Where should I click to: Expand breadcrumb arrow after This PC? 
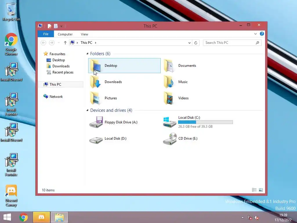coord(95,43)
